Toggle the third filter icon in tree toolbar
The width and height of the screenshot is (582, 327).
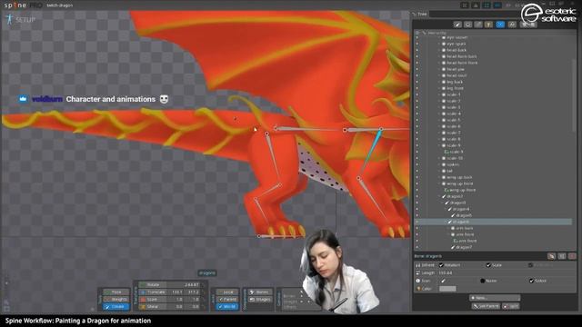point(478,25)
